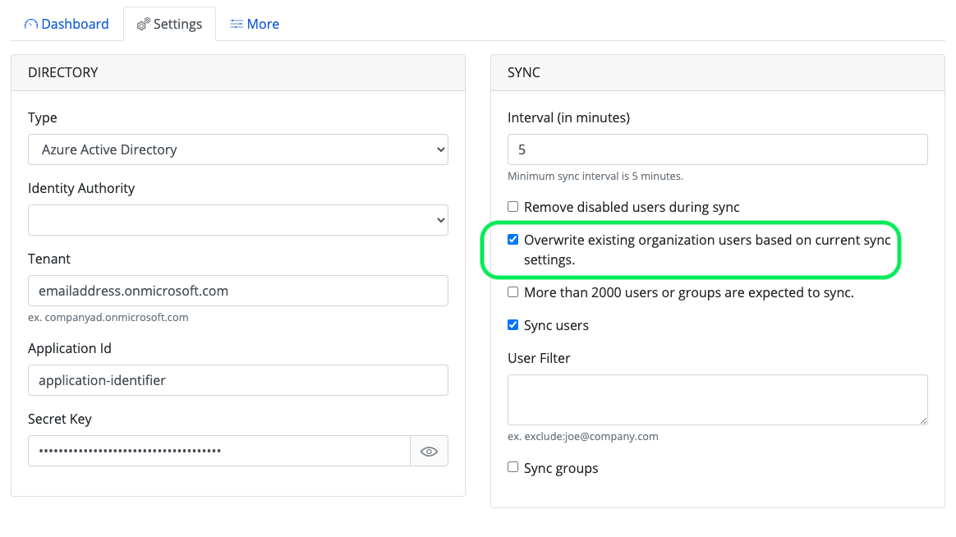Click the Secret Key password field
The image size is (956, 537).
(219, 451)
